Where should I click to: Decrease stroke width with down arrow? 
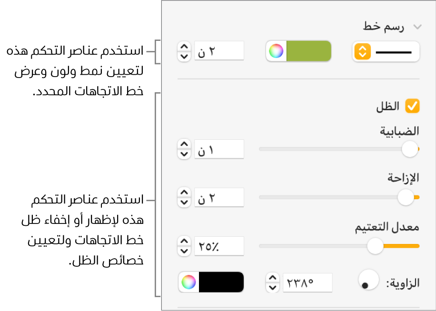click(x=183, y=56)
